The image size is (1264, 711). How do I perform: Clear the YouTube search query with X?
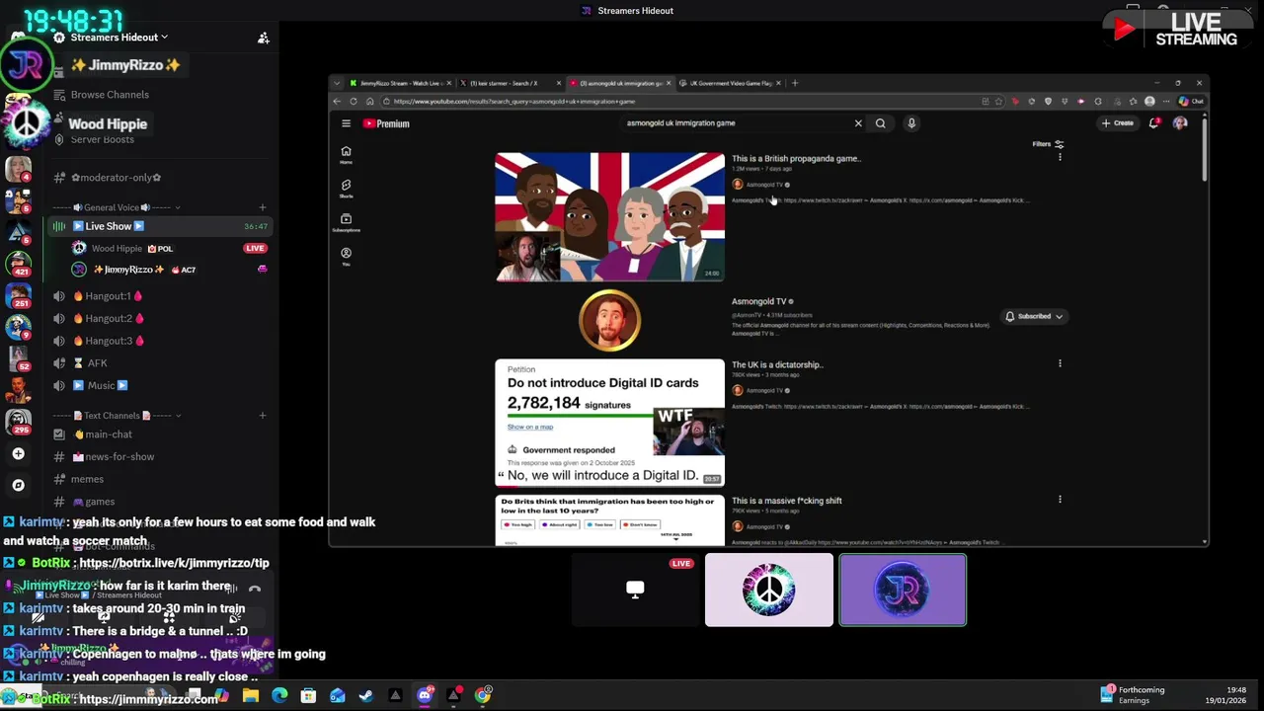pos(858,123)
